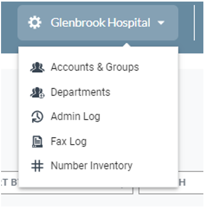
Task: Click the field ending in H at bottom right
Action: 191,182
